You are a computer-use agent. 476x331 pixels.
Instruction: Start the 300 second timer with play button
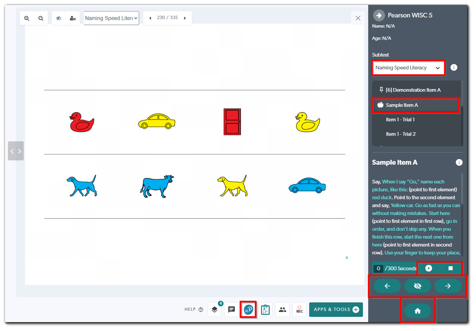pyautogui.click(x=428, y=268)
